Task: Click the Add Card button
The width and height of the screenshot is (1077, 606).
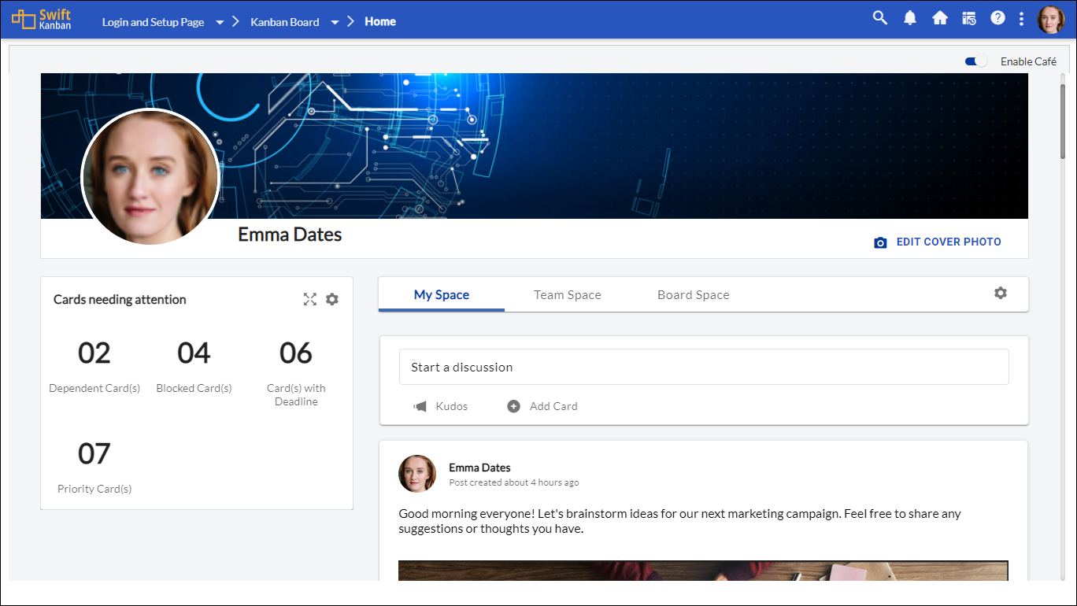Action: point(542,406)
